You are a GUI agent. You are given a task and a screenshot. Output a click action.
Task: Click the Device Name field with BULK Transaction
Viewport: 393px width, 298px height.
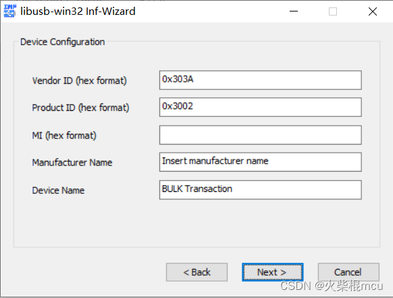point(261,190)
